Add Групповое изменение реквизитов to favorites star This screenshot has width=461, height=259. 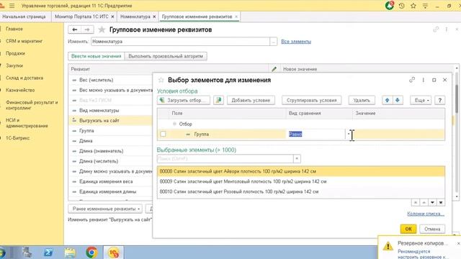[x=102, y=29]
